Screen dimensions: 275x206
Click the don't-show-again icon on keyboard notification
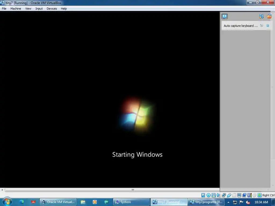[x=262, y=25]
